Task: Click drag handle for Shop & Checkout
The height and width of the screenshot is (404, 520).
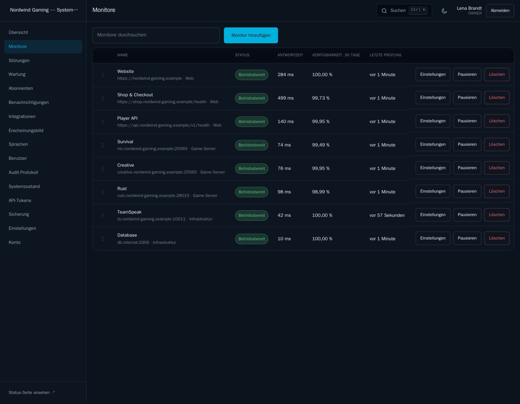Action: 103,98
